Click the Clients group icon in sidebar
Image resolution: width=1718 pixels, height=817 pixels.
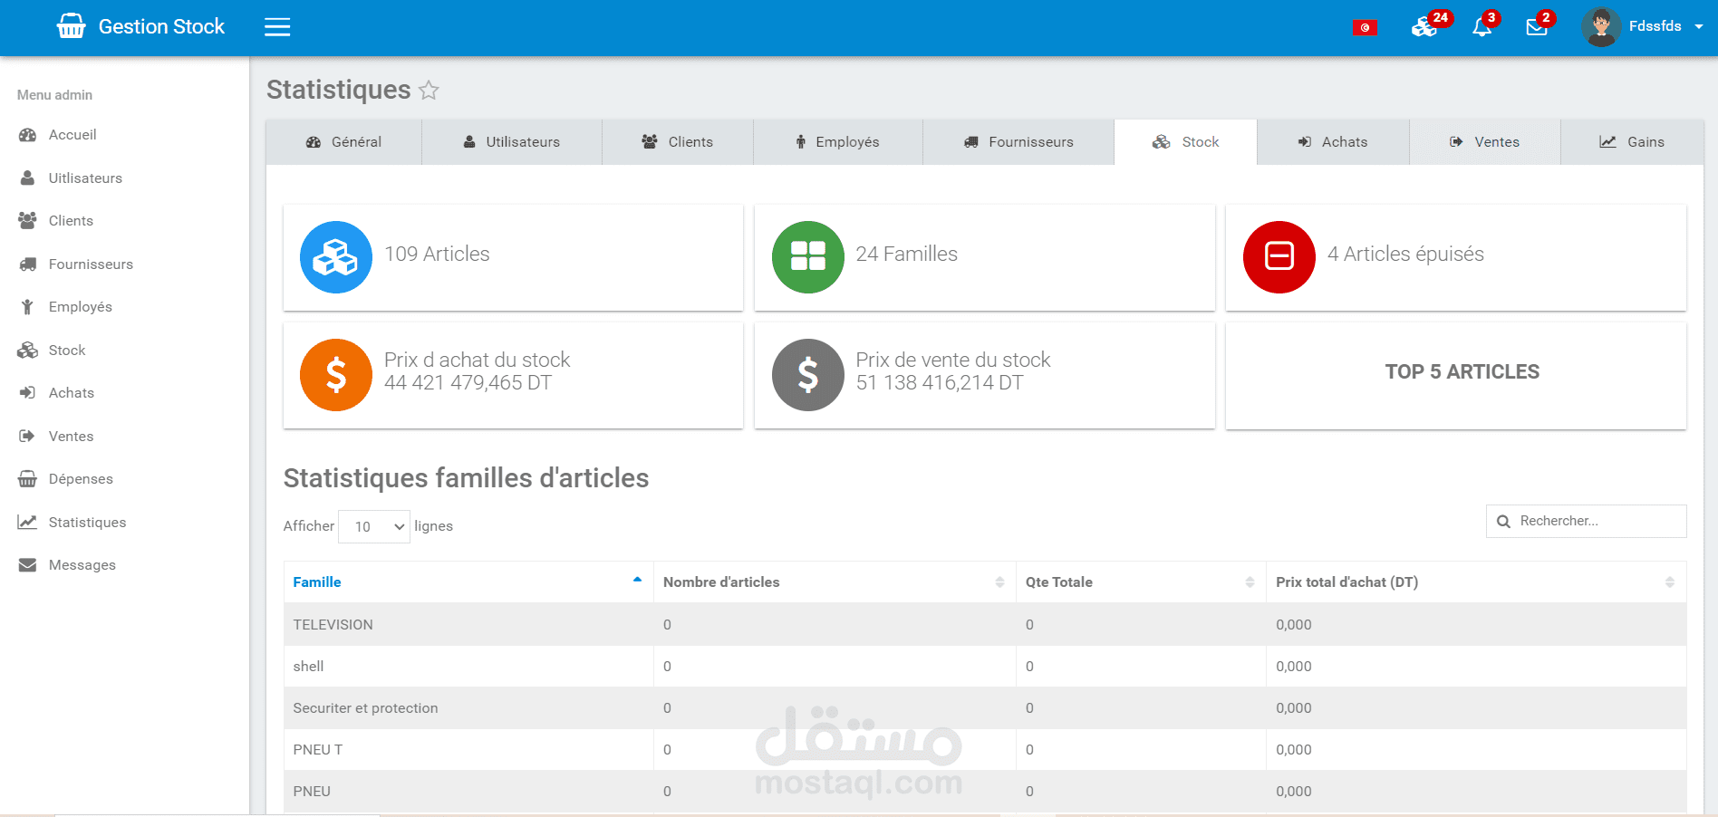click(28, 221)
